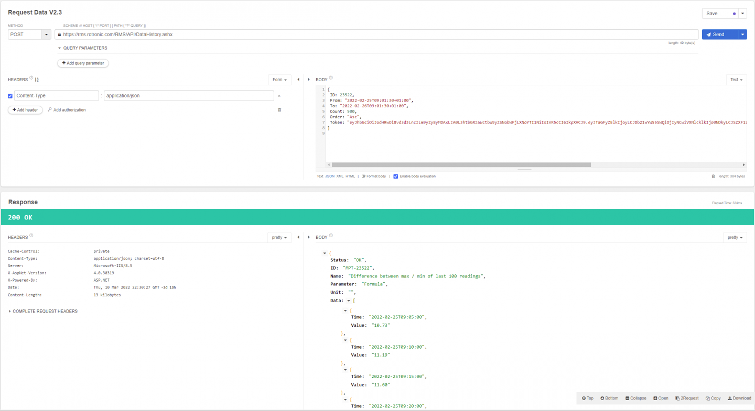Image resolution: width=755 pixels, height=411 pixels.
Task: Copy the response body
Action: tap(713, 398)
